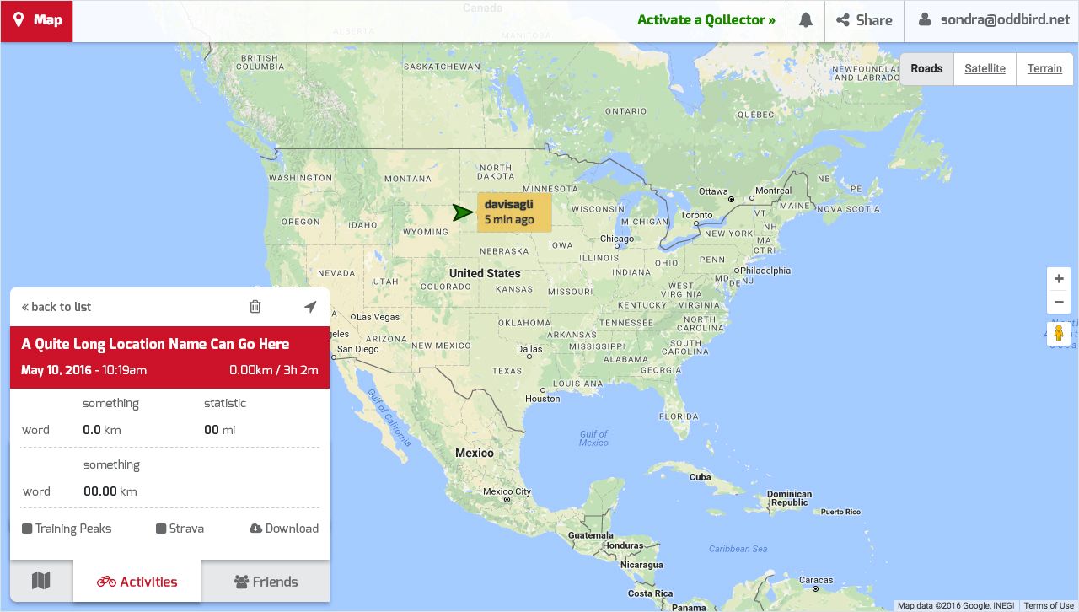Open Terms of Use link

pos(1049,606)
